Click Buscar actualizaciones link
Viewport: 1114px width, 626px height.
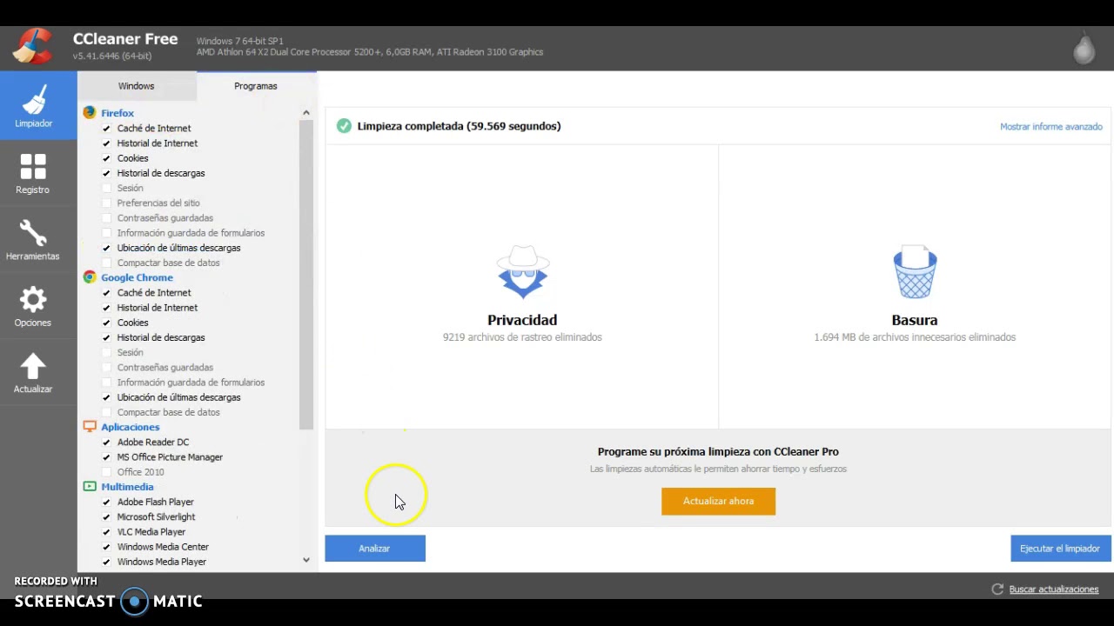1053,589
